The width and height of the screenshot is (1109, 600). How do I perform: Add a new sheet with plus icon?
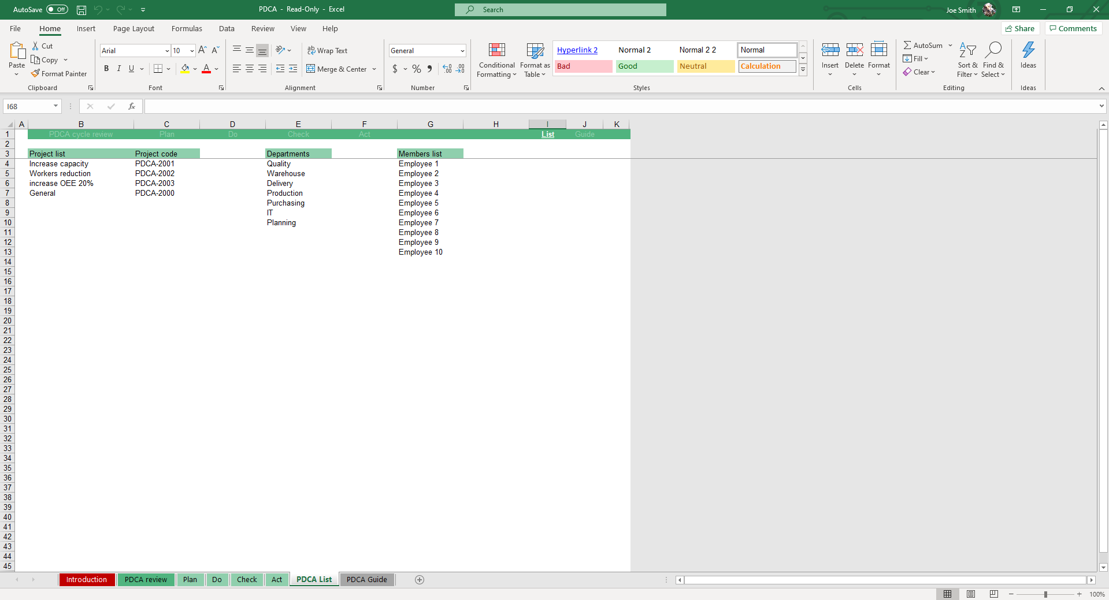click(420, 580)
